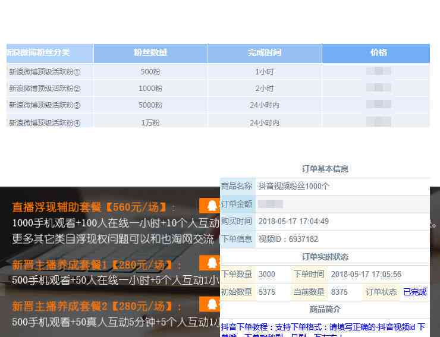Click the 新晋主播养成套餐2【280元/场】 title
The image size is (440, 337).
pyautogui.click(x=92, y=306)
